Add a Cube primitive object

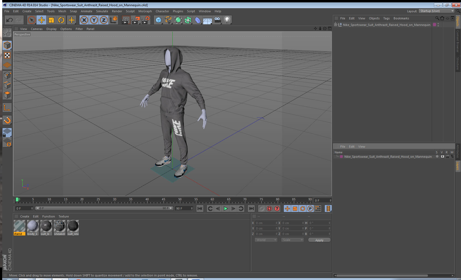[x=158, y=20]
